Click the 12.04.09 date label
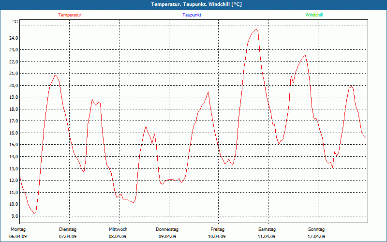 (316, 237)
